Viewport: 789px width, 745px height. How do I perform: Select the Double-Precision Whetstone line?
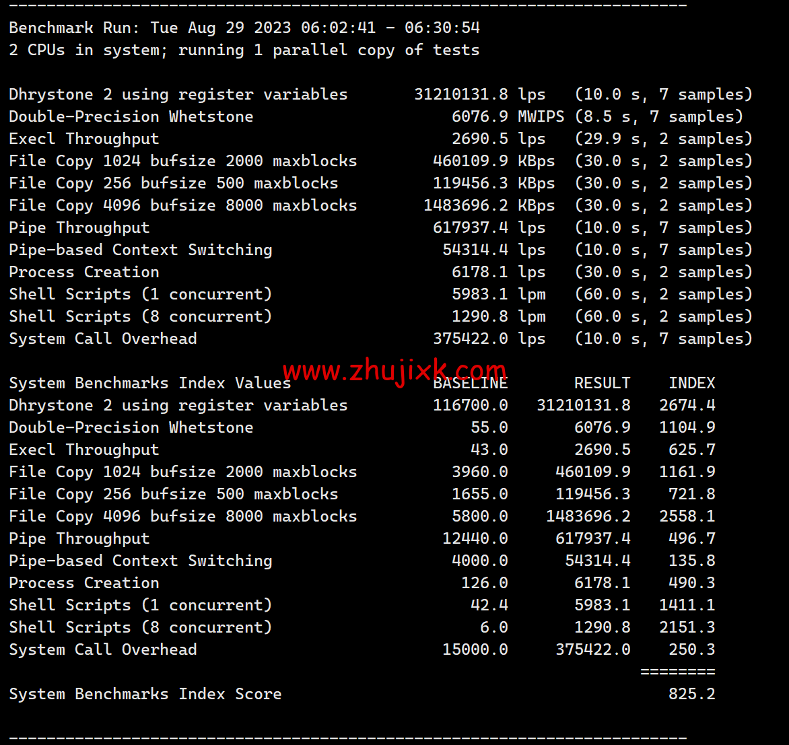pos(131,116)
